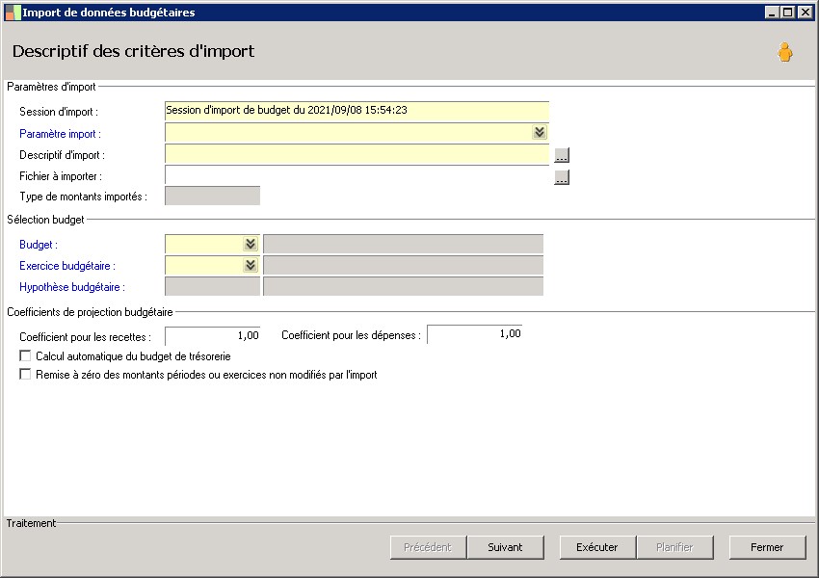Select the Coefficient pour les dépenses field
Screen dimensions: 819x578
[x=474, y=334]
